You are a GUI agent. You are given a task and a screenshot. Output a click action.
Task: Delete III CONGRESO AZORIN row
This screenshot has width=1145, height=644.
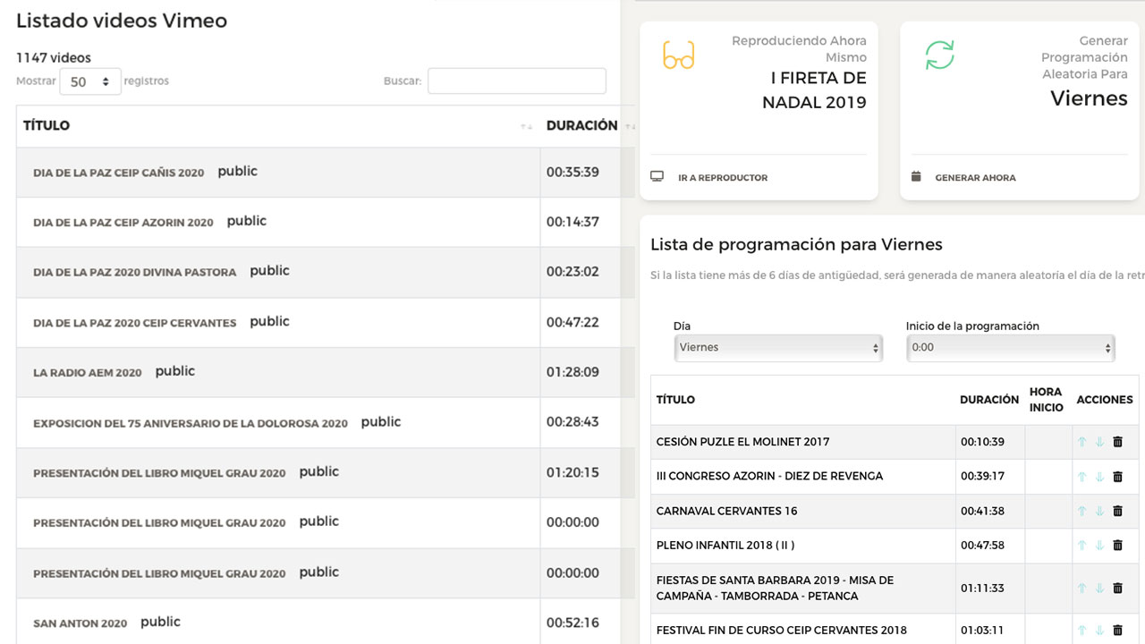1117,477
